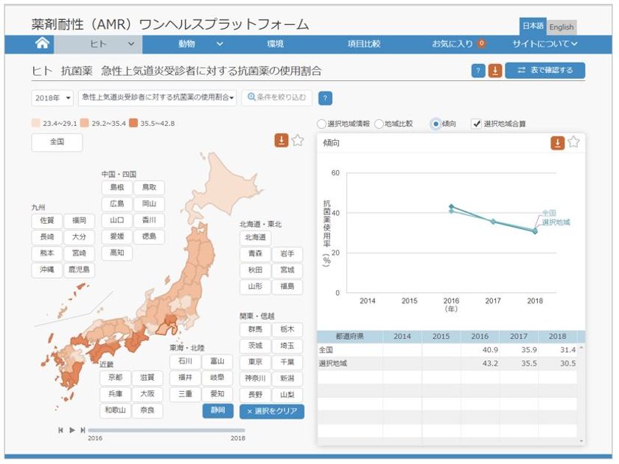
Task: Click the page title help question icon
Action: click(x=478, y=71)
